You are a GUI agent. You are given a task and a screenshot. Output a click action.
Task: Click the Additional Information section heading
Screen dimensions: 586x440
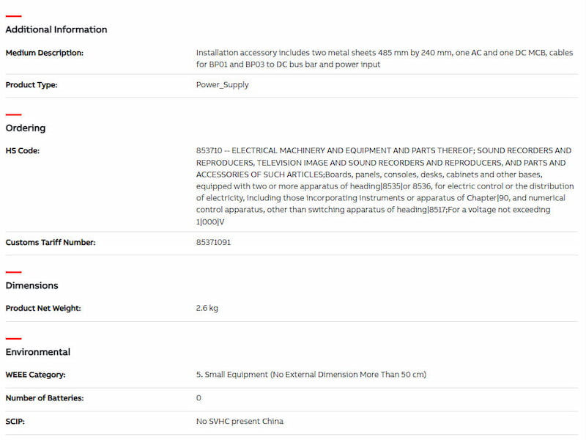[56, 29]
